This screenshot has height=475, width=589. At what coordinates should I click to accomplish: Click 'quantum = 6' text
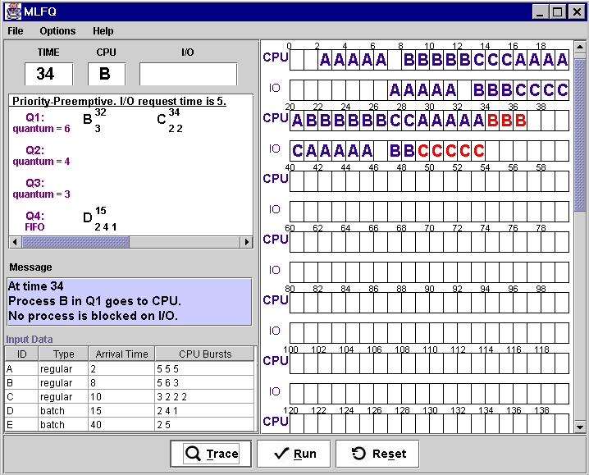41,129
